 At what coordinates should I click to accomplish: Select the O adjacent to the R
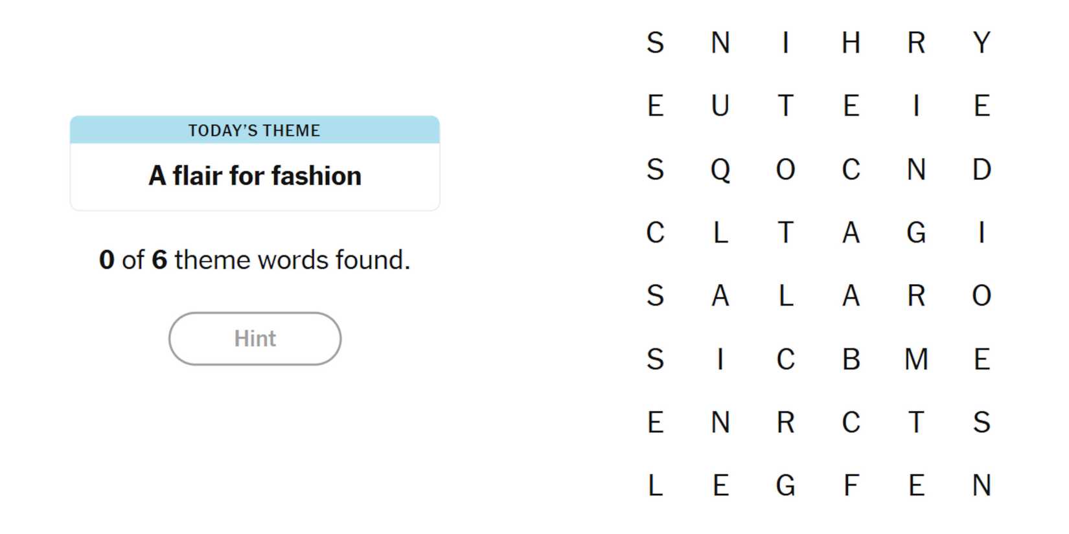(x=982, y=296)
